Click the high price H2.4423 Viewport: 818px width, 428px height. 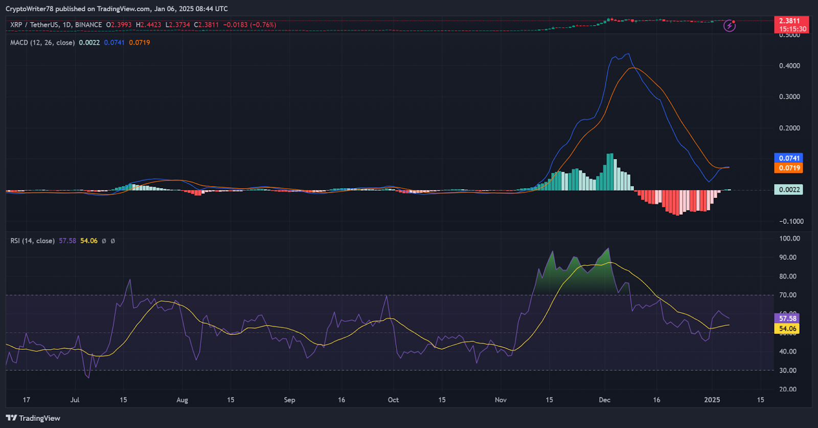click(x=148, y=25)
